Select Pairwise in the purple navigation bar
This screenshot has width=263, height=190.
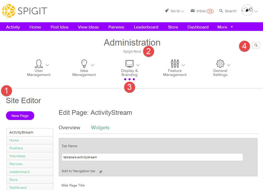coord(116,27)
